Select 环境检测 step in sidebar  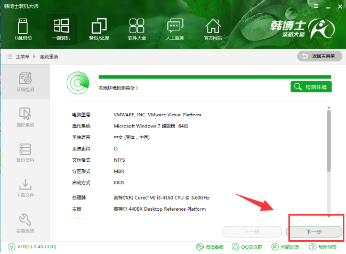coord(25,82)
